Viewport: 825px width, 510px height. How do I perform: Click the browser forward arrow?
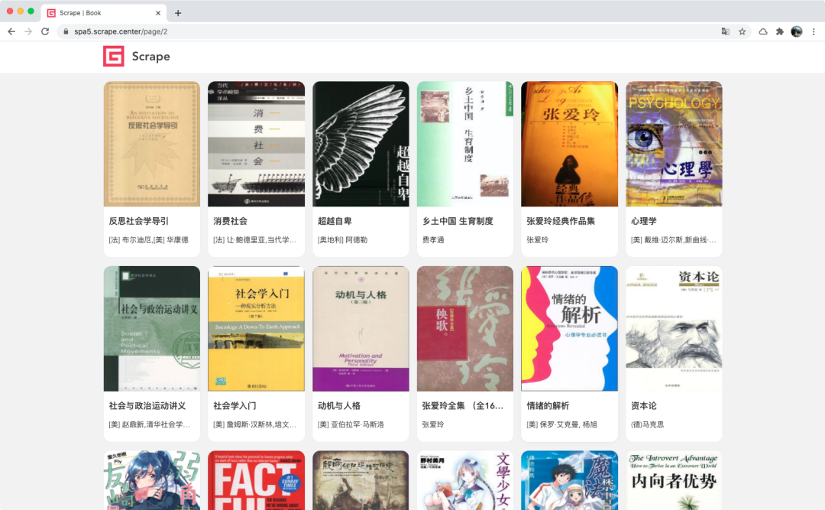28,31
